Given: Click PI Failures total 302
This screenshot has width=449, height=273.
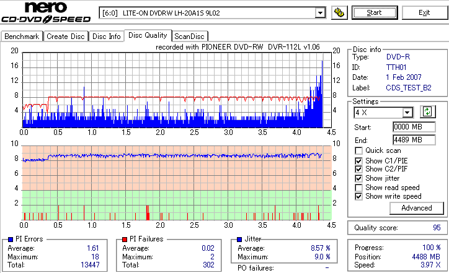Looking at the screenshot, I should coord(208,265).
